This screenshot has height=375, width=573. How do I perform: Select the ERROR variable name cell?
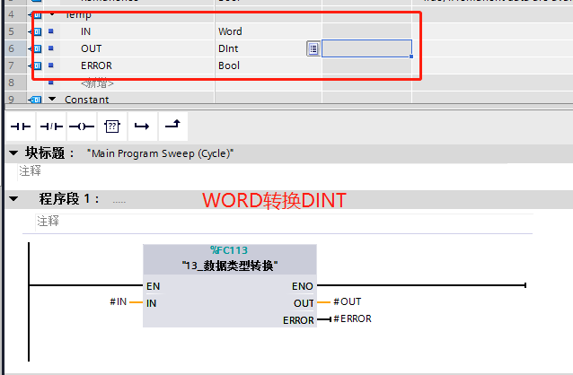click(137, 65)
